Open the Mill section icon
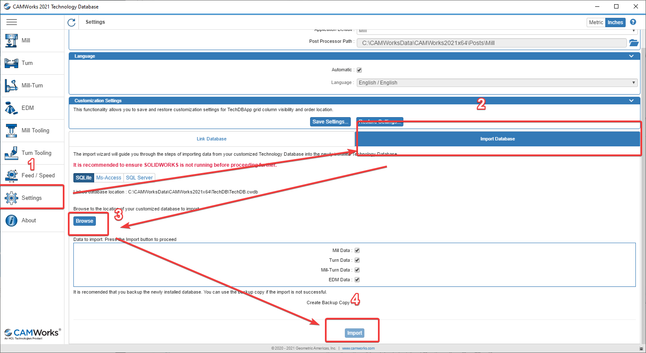 click(x=11, y=41)
